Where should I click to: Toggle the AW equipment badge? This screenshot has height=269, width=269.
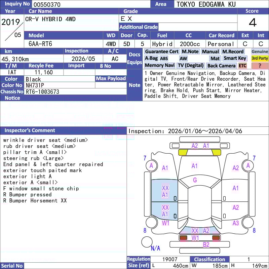point(183,59)
